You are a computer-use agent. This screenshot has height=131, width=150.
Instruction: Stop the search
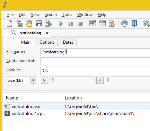pyautogui.click(x=80, y=24)
